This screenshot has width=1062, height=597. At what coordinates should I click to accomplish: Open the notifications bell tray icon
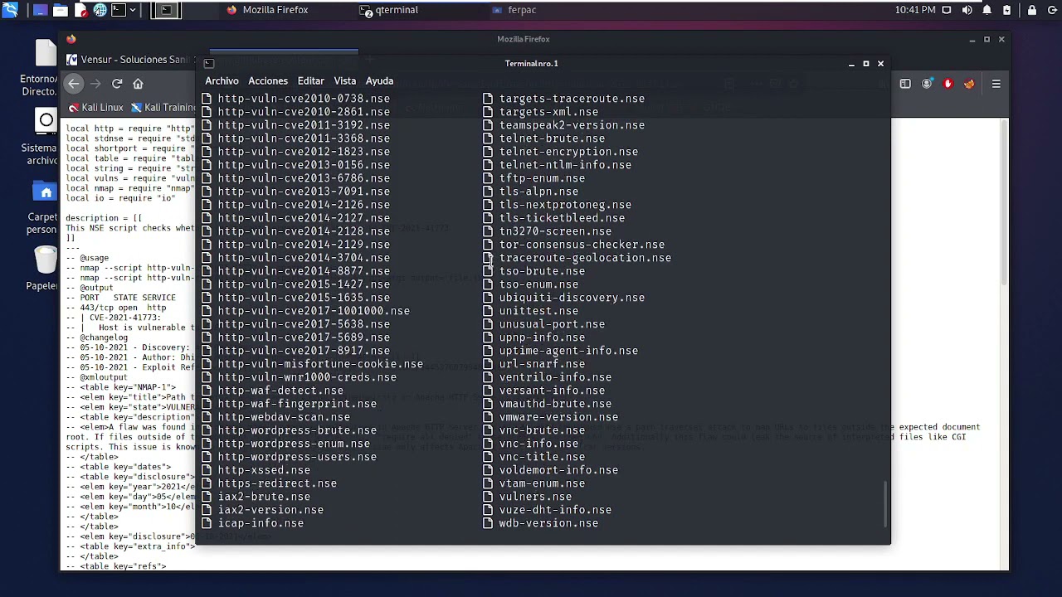click(x=987, y=10)
